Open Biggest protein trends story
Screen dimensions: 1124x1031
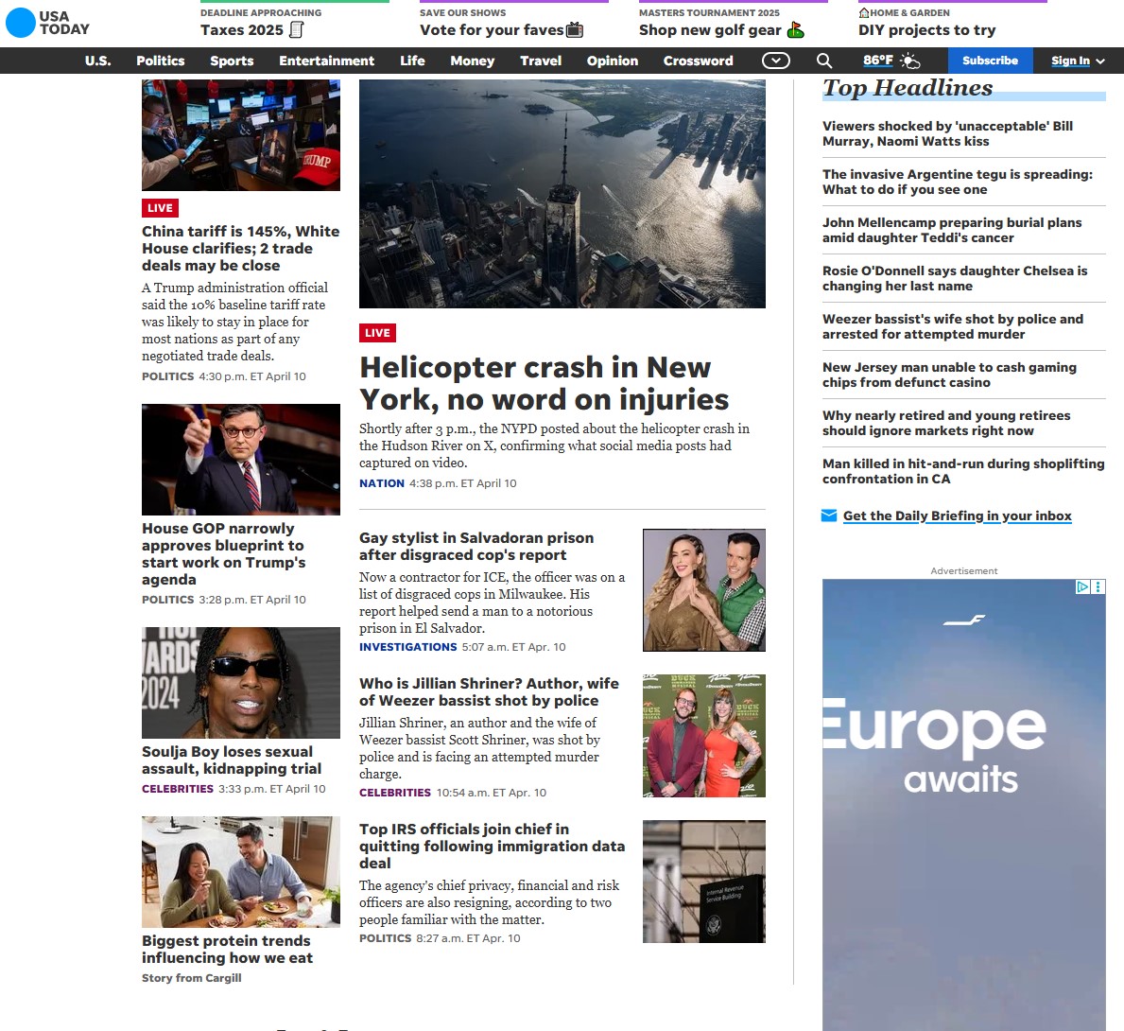coord(227,950)
